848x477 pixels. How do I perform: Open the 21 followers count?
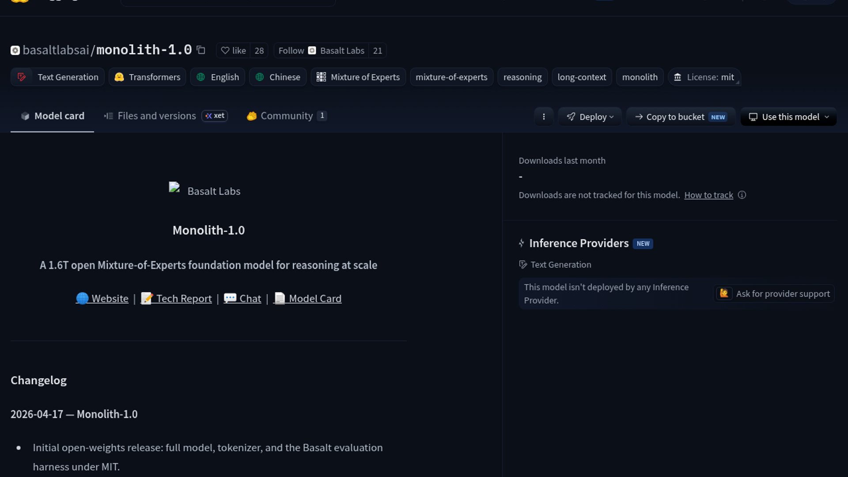coord(377,50)
